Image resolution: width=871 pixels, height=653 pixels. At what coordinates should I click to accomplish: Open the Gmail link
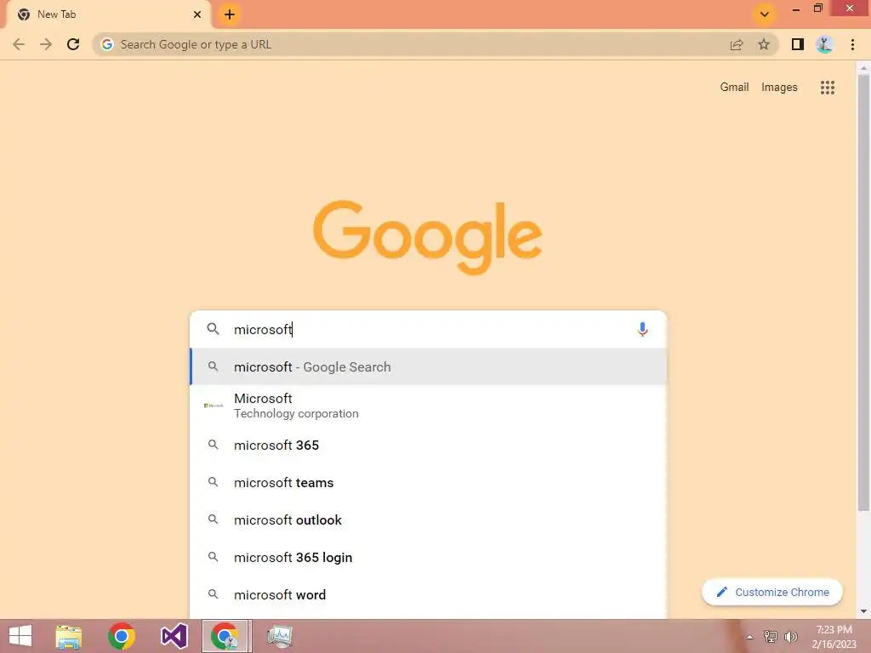tap(734, 88)
